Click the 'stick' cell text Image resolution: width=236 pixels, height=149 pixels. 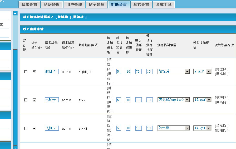(82, 100)
